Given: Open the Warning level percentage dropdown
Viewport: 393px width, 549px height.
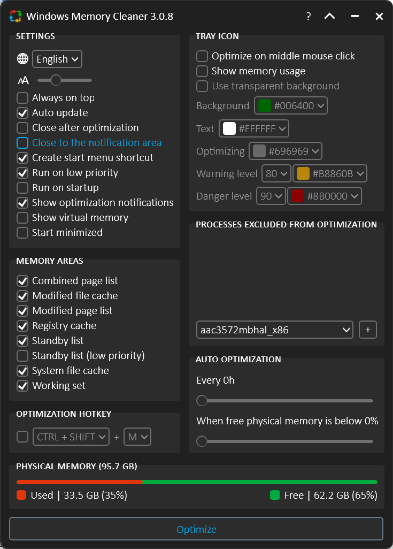Looking at the screenshot, I should [x=276, y=173].
